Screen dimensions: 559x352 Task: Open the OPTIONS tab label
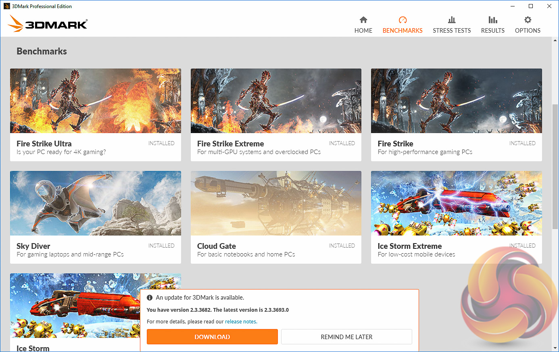[528, 31]
